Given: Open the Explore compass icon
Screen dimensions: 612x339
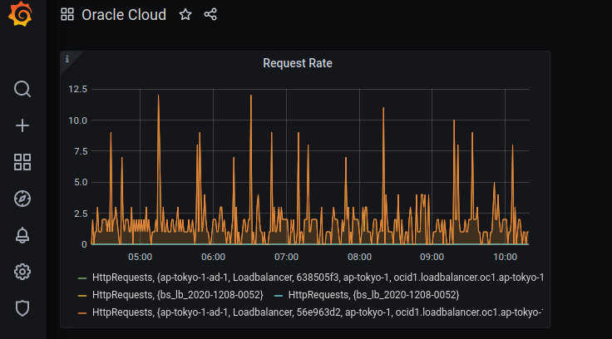Looking at the screenshot, I should coord(22,199).
